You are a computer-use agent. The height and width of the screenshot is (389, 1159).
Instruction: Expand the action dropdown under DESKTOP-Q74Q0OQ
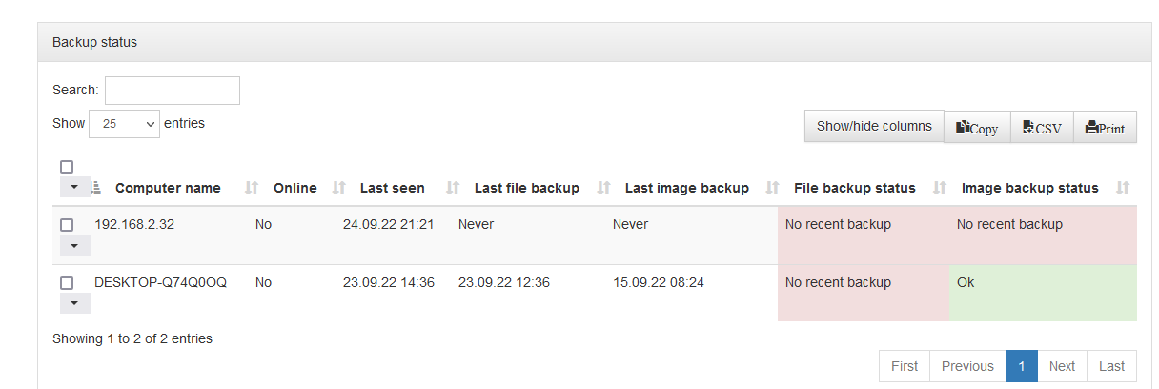click(74, 303)
